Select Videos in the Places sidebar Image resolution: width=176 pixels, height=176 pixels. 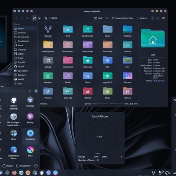coord(25,54)
